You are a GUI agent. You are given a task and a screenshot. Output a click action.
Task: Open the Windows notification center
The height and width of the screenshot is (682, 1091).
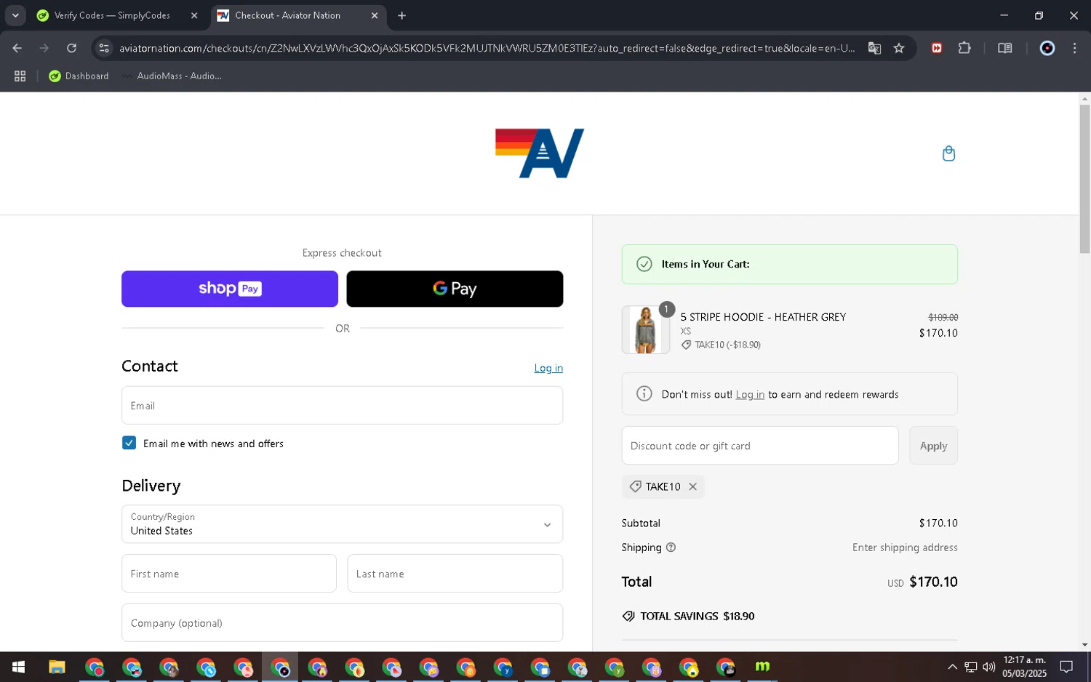[1066, 667]
